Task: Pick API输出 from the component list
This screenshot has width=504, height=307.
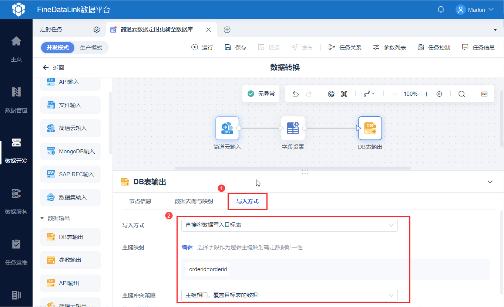Action: (x=70, y=283)
